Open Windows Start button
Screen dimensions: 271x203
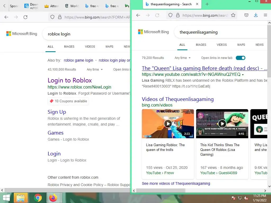coord(6,198)
